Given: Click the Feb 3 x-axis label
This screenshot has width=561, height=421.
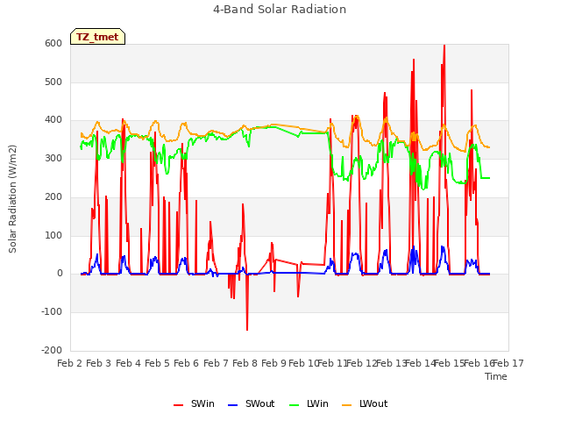Looking at the screenshot, I should coord(99,363).
